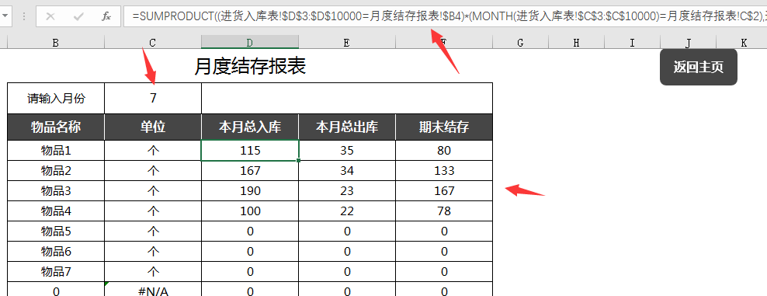Select the cell showing 100
Viewport: 767px width, 296px height.
tap(250, 211)
